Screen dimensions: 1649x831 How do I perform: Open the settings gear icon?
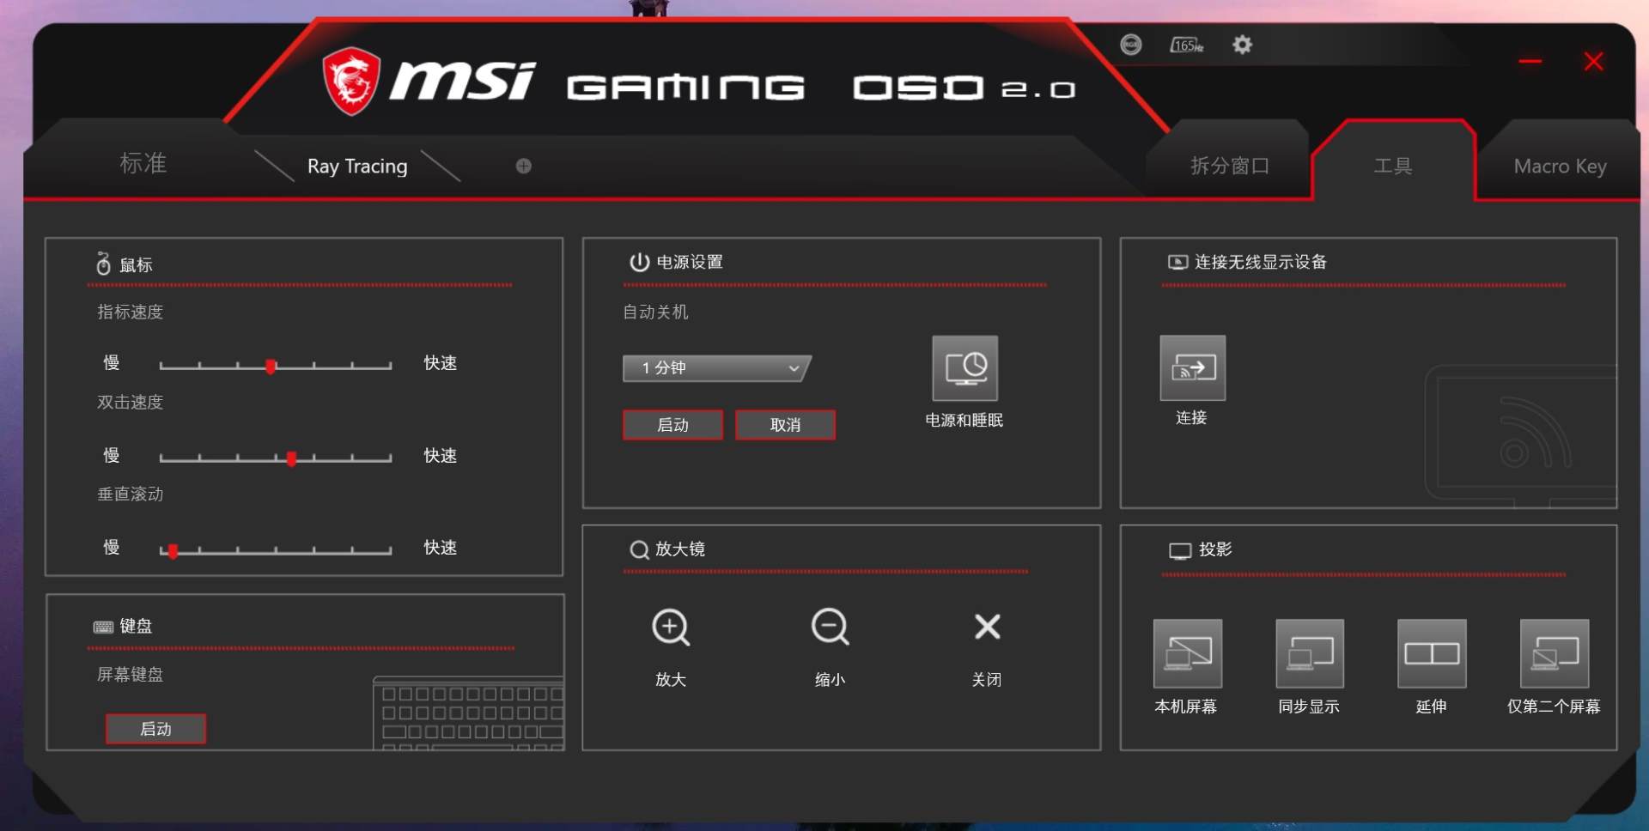[x=1242, y=45]
